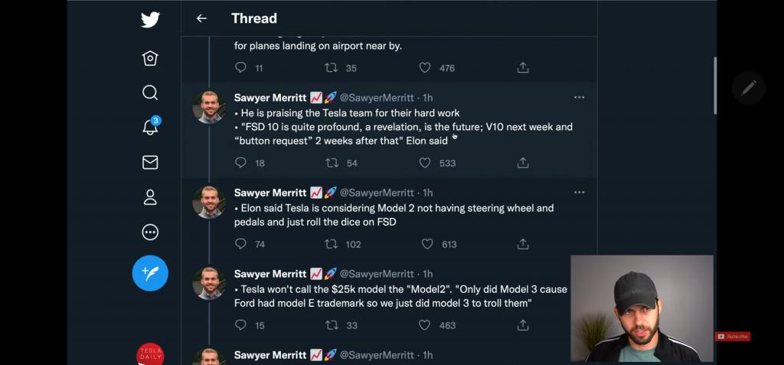Screen dimensions: 784x365
Task: Like the FSD 10 tweet with 533 likes
Action: pyautogui.click(x=425, y=163)
